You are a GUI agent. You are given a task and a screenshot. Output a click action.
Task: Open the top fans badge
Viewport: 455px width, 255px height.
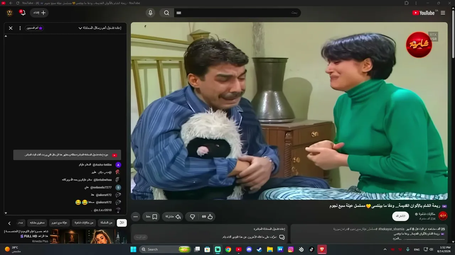[x=34, y=28]
